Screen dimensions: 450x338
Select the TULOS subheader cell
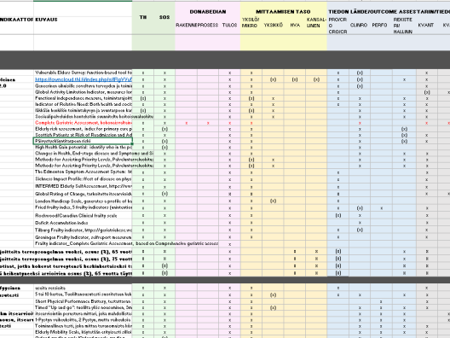[x=229, y=26]
